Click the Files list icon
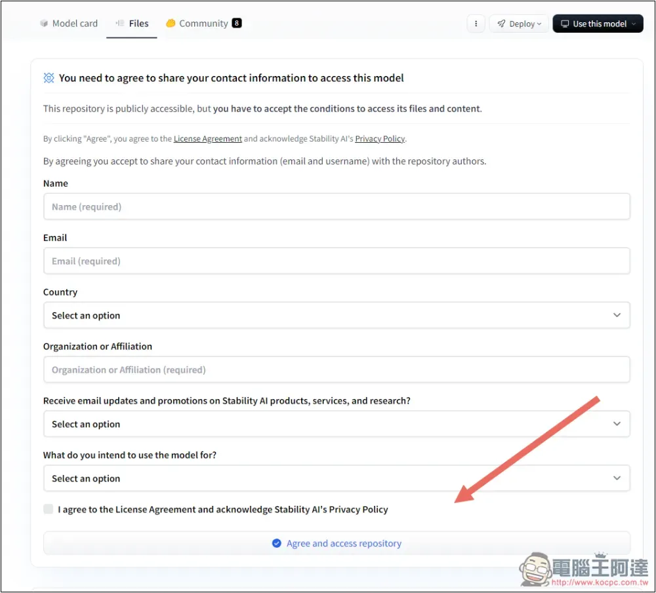The height and width of the screenshot is (593, 656). (120, 24)
